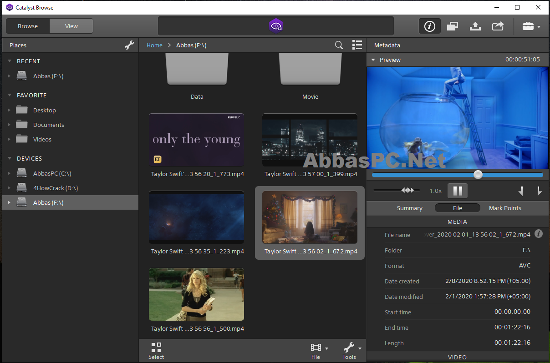Switch to list view icon
Viewport: 550px width, 363px height.
[x=357, y=45]
